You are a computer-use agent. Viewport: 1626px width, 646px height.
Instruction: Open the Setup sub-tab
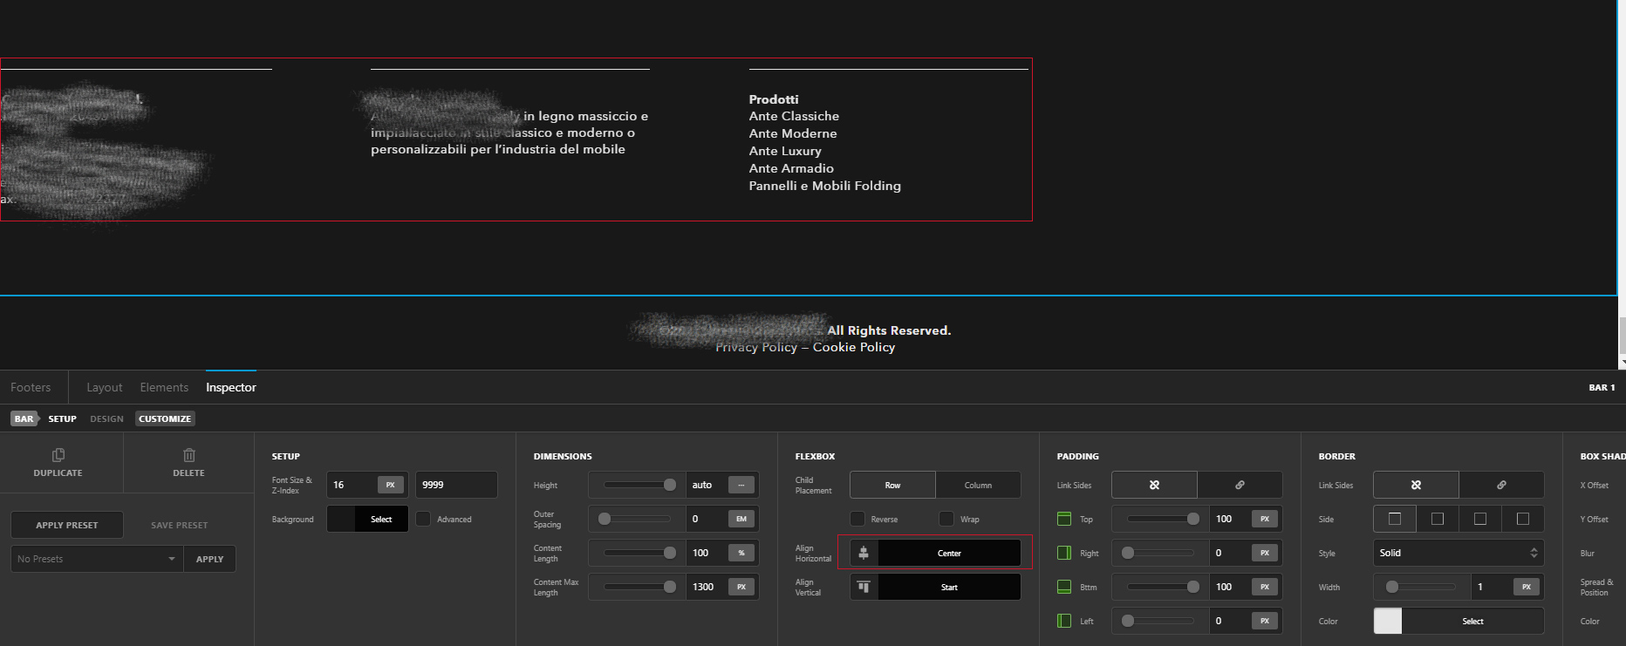[62, 418]
